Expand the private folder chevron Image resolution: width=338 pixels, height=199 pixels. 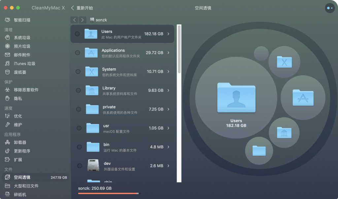pyautogui.click(x=168, y=109)
